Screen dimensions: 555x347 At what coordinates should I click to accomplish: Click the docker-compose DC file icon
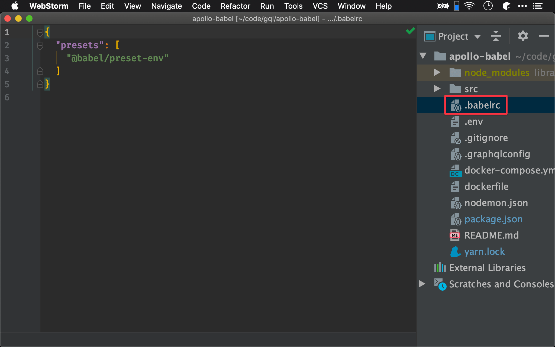(x=455, y=171)
